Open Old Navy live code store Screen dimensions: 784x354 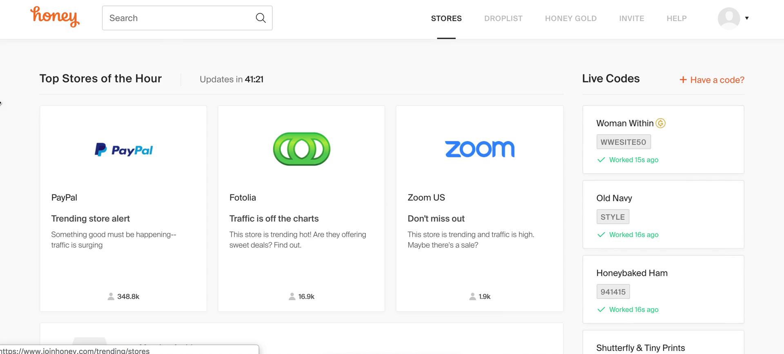(614, 198)
